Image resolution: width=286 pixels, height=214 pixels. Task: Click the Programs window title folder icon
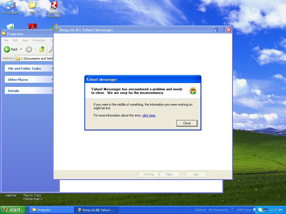(x=4, y=34)
